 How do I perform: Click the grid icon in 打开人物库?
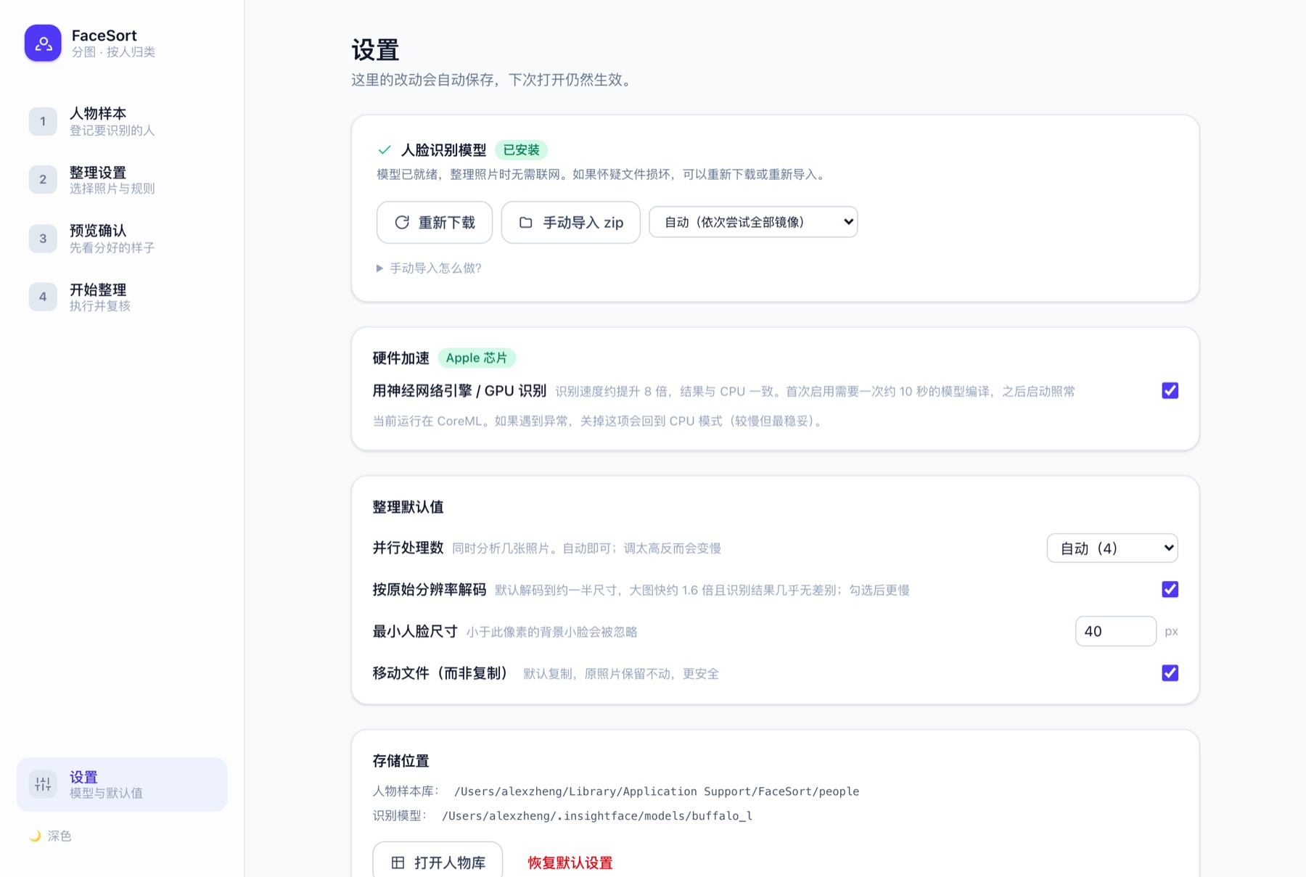point(398,862)
